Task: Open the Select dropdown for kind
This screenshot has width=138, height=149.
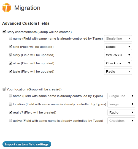Action: pyautogui.click(x=118, y=47)
